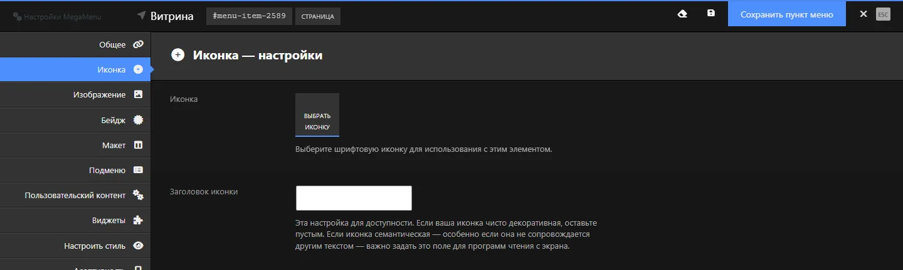The image size is (903, 270).
Task: Click the Выберите шрифтовую иконку hint text
Action: coord(423,149)
